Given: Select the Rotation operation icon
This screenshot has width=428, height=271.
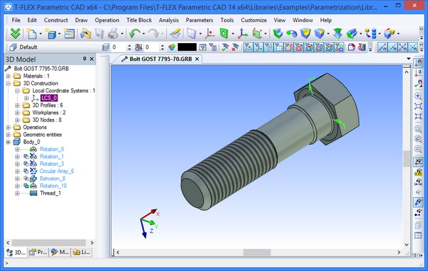Looking at the screenshot, I should (x=291, y=33).
